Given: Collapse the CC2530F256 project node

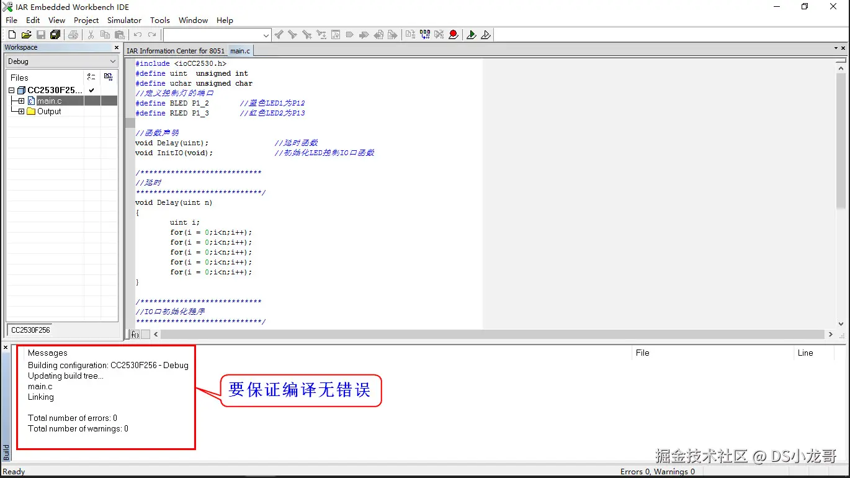Looking at the screenshot, I should click(x=12, y=91).
